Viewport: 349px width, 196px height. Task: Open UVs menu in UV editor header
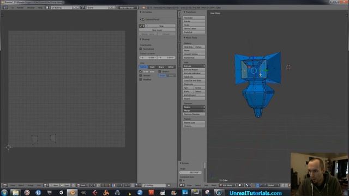point(39,185)
